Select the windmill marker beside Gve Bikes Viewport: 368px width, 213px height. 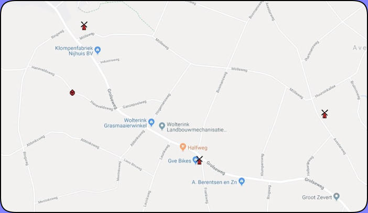pyautogui.click(x=199, y=160)
